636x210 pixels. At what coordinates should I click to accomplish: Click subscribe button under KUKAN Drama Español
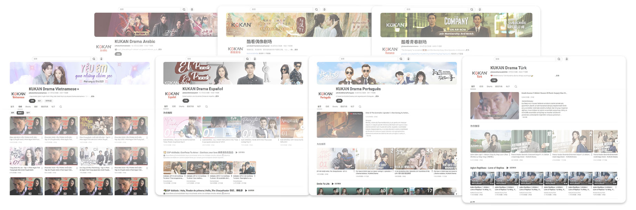[186, 101]
